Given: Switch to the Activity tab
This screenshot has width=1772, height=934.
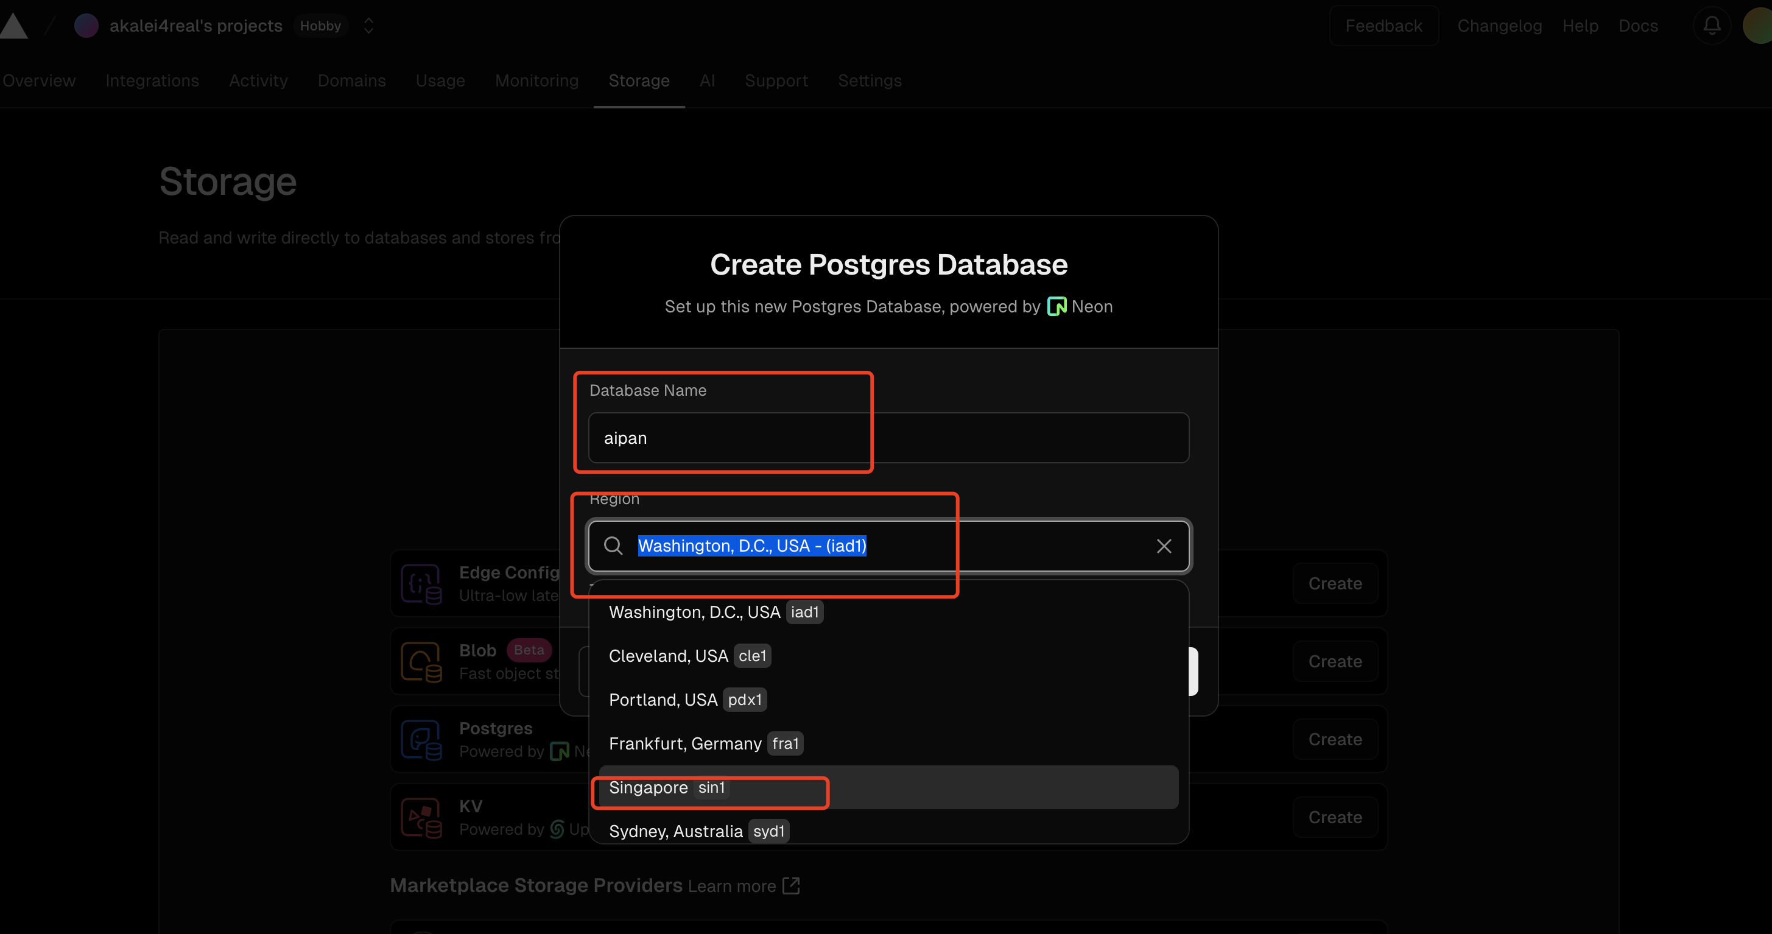Looking at the screenshot, I should pos(258,80).
